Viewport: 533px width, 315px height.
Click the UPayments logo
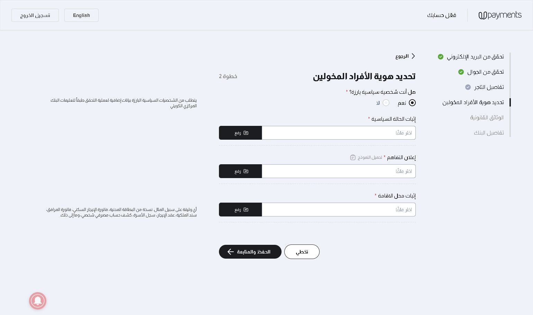[x=500, y=15]
